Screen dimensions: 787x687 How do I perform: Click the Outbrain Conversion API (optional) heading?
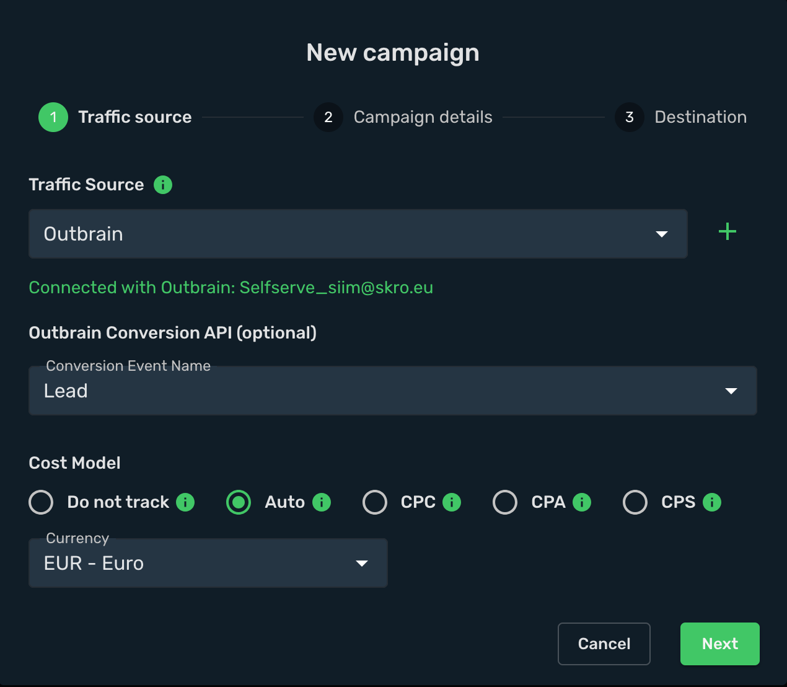173,333
